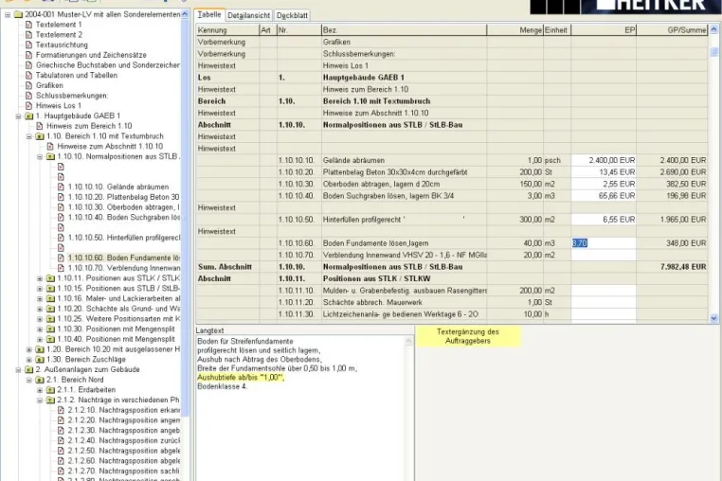The image size is (722, 481).
Task: Collapse the 2004-001 Muster-LV root node
Action: coord(8,15)
